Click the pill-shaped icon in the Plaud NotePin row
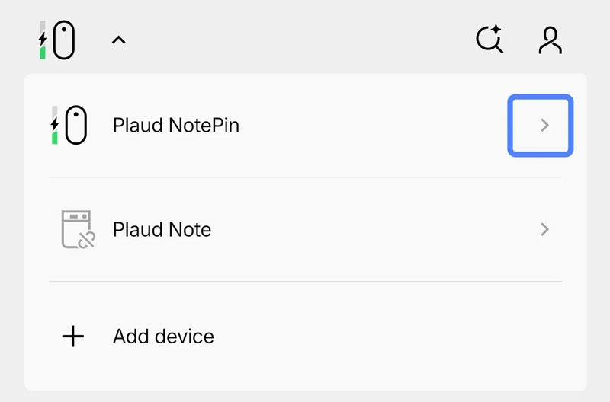Screen dimensions: 610x402 tap(76, 125)
